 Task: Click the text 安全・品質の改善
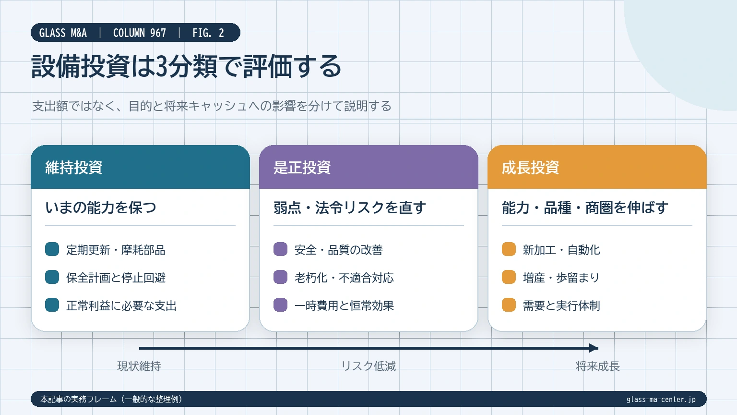[339, 250]
